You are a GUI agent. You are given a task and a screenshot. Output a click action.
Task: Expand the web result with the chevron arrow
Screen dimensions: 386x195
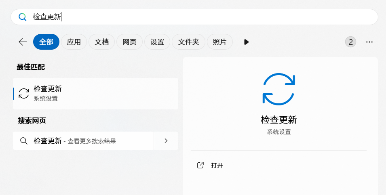coord(166,141)
